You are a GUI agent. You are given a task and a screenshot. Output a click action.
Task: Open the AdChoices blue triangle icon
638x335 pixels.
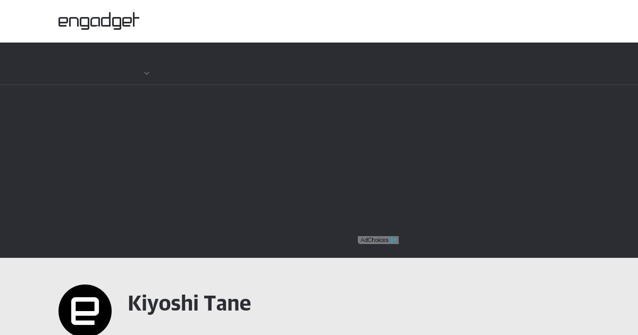coord(394,240)
